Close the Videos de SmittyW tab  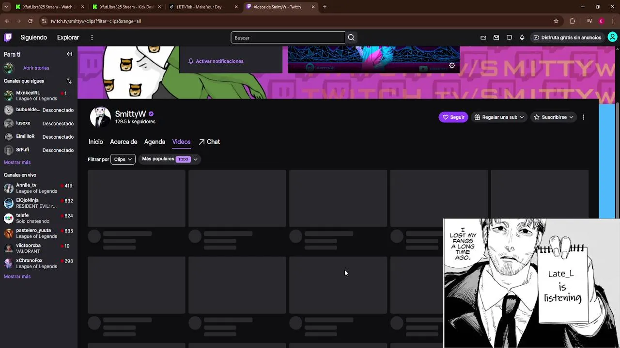pyautogui.click(x=313, y=7)
